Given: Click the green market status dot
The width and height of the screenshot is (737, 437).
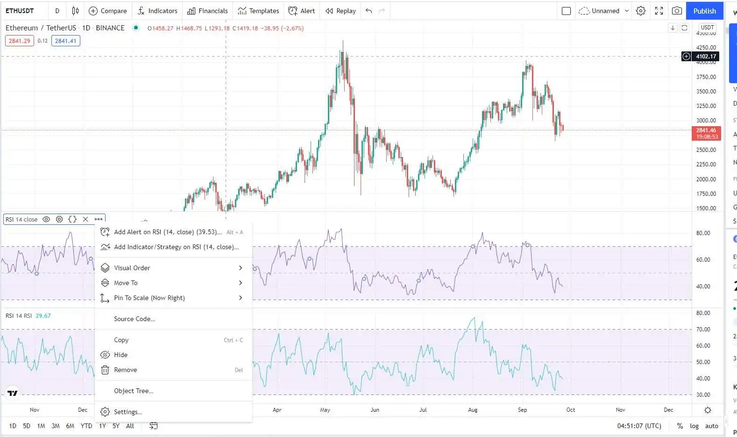Looking at the screenshot, I should click(135, 28).
